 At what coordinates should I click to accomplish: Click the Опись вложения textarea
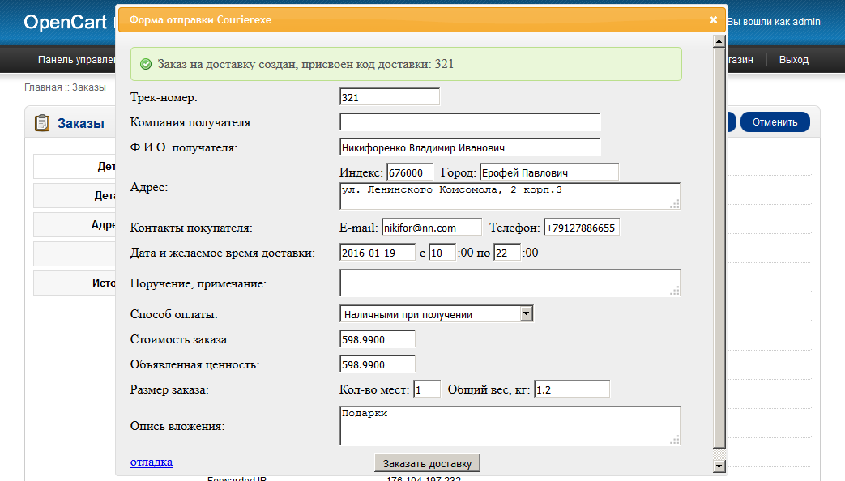[x=510, y=425]
